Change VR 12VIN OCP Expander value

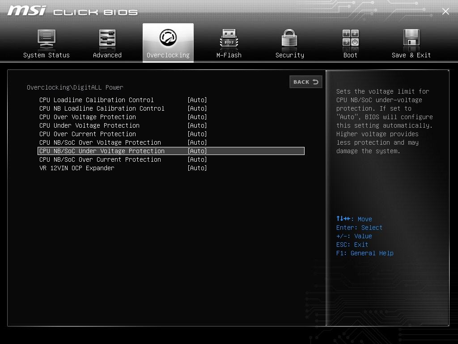tap(197, 168)
